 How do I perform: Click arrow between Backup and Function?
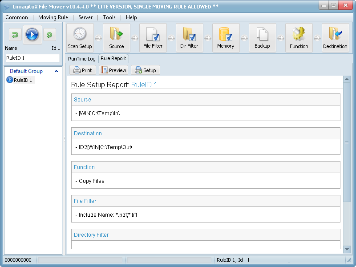tap(281, 38)
